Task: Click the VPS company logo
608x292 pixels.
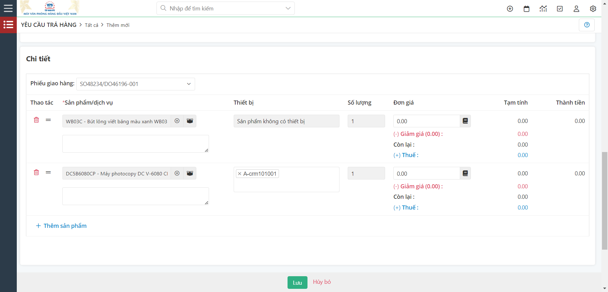Action: tap(50, 8)
